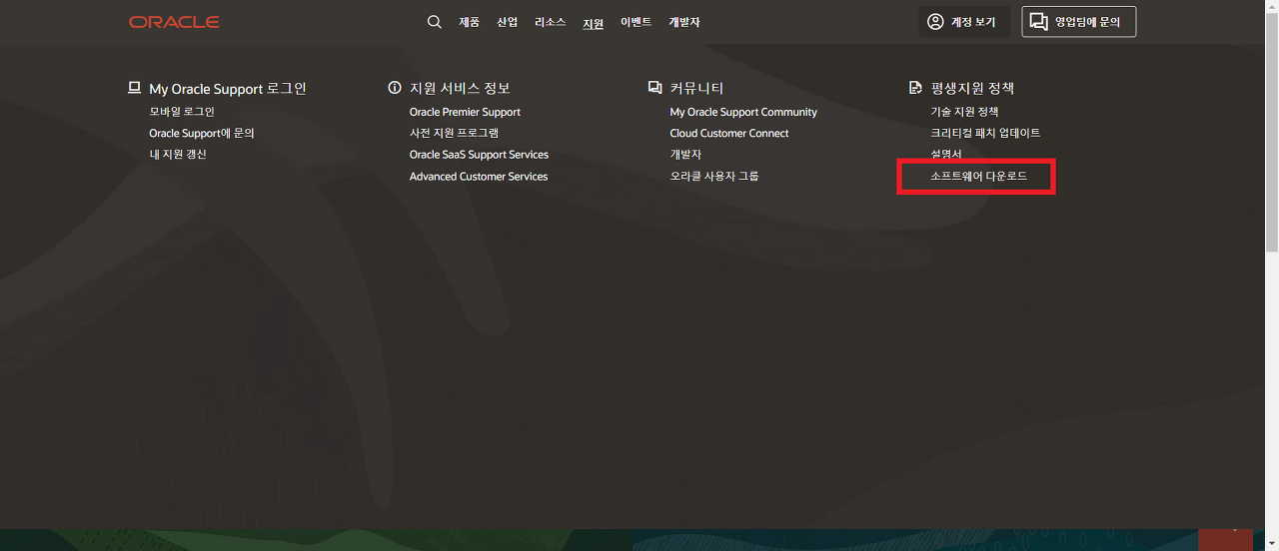The height and width of the screenshot is (551, 1279).
Task: Open the 평생지원 정책 heading link
Action: pos(972,89)
